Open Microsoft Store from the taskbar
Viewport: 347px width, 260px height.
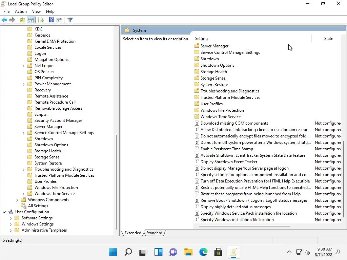[218, 252]
